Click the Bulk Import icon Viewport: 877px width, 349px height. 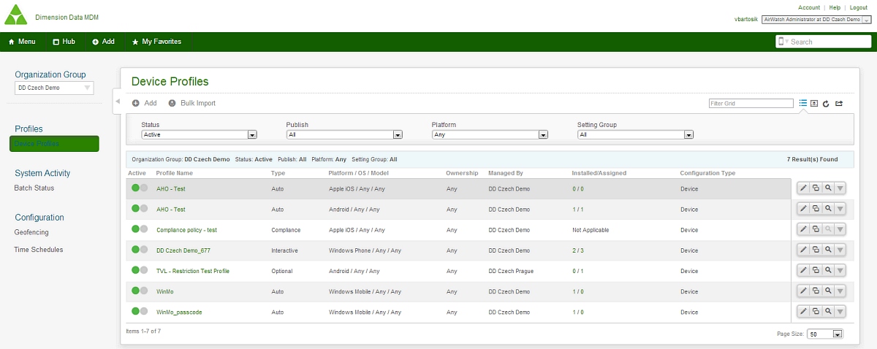172,103
